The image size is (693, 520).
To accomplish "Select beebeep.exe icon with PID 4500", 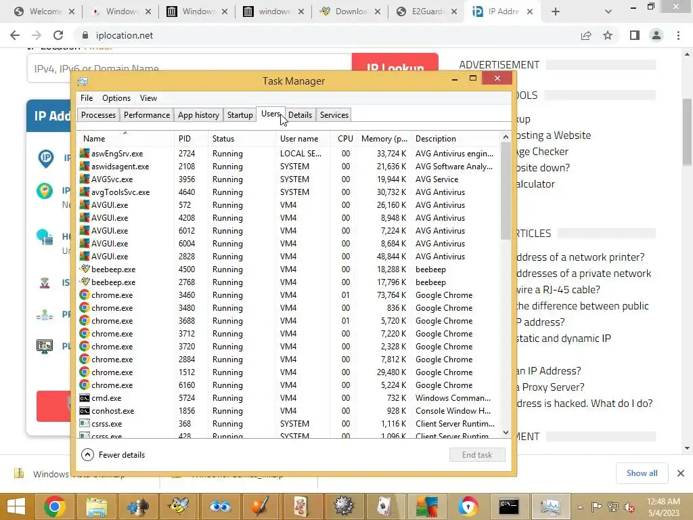I will 85,269.
